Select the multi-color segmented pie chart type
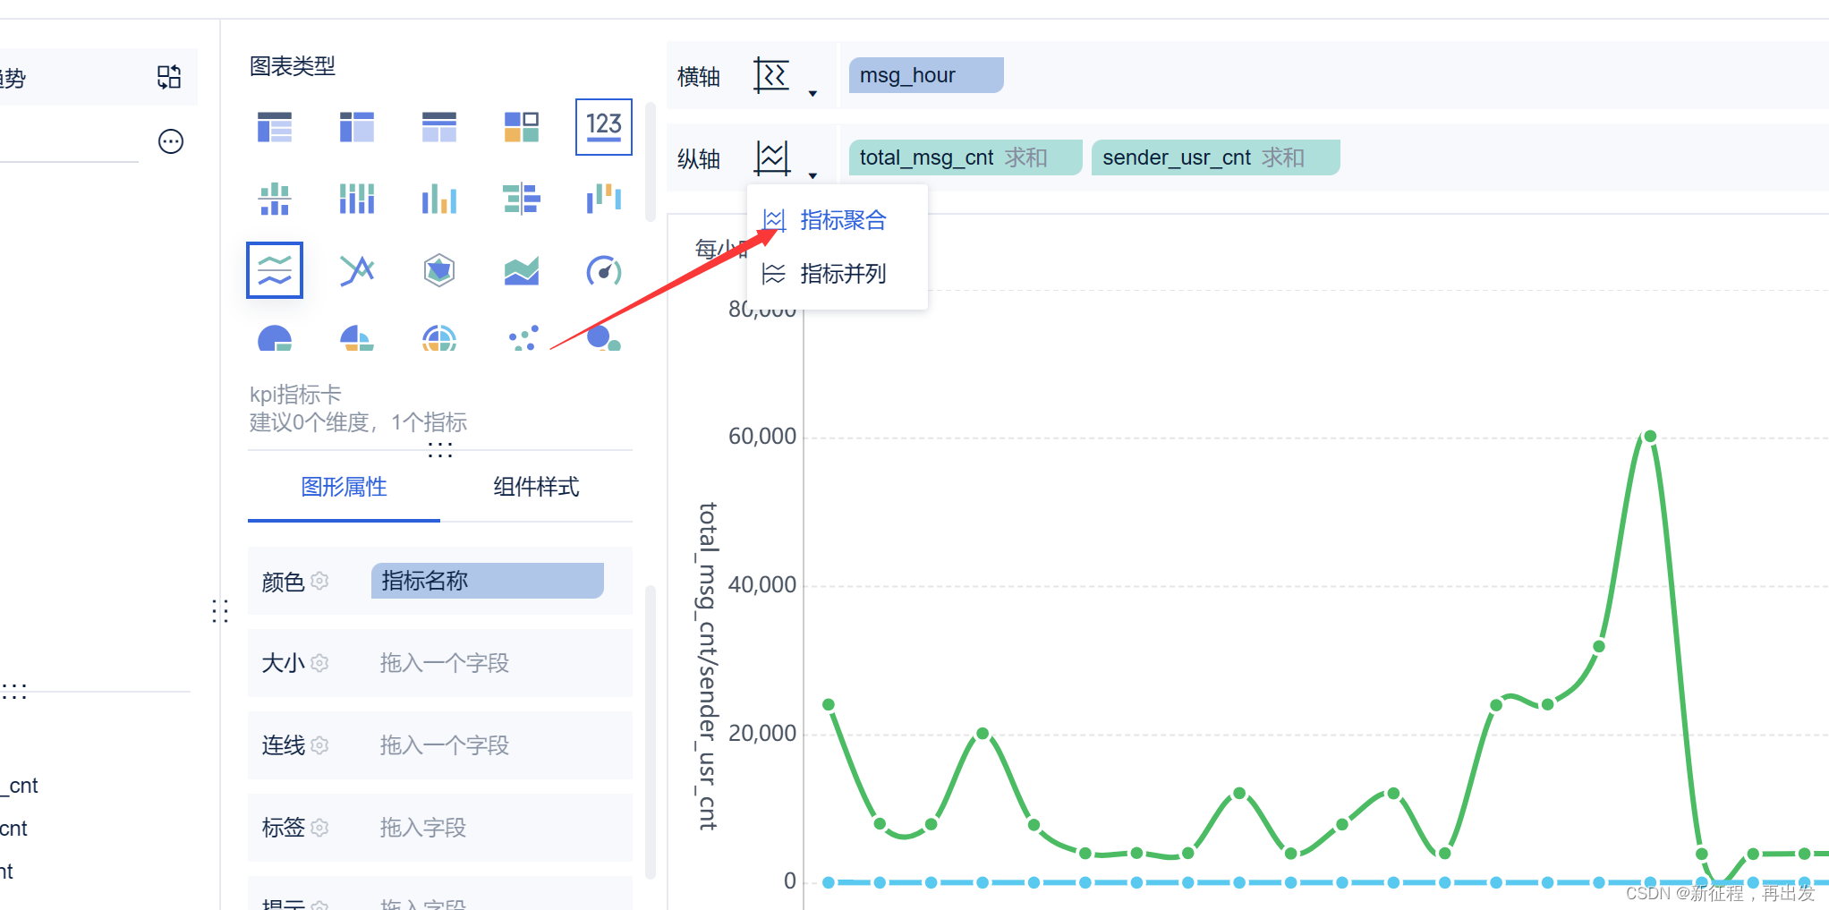The height and width of the screenshot is (910, 1829). tap(357, 338)
